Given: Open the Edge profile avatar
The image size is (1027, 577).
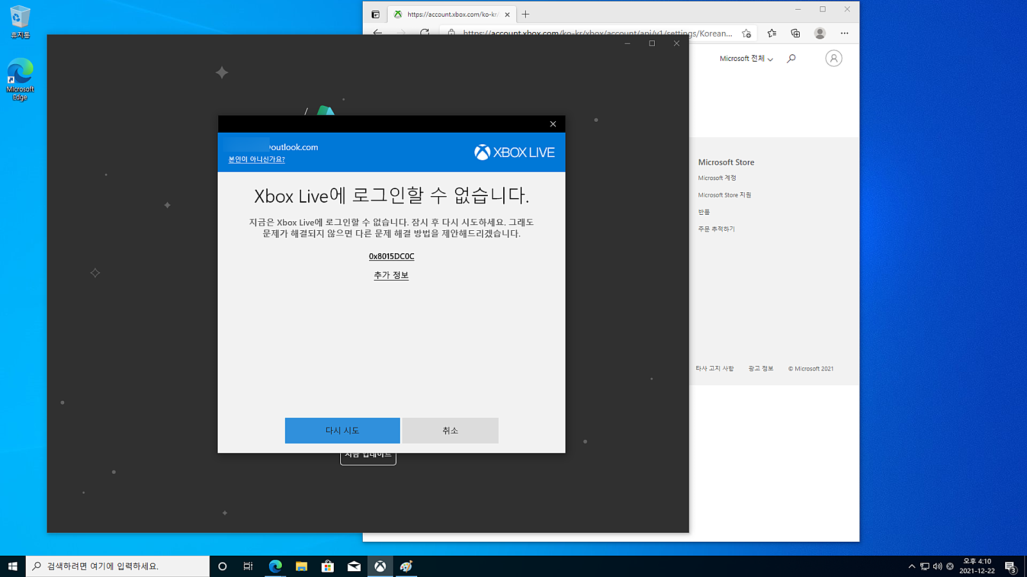Looking at the screenshot, I should [x=820, y=33].
